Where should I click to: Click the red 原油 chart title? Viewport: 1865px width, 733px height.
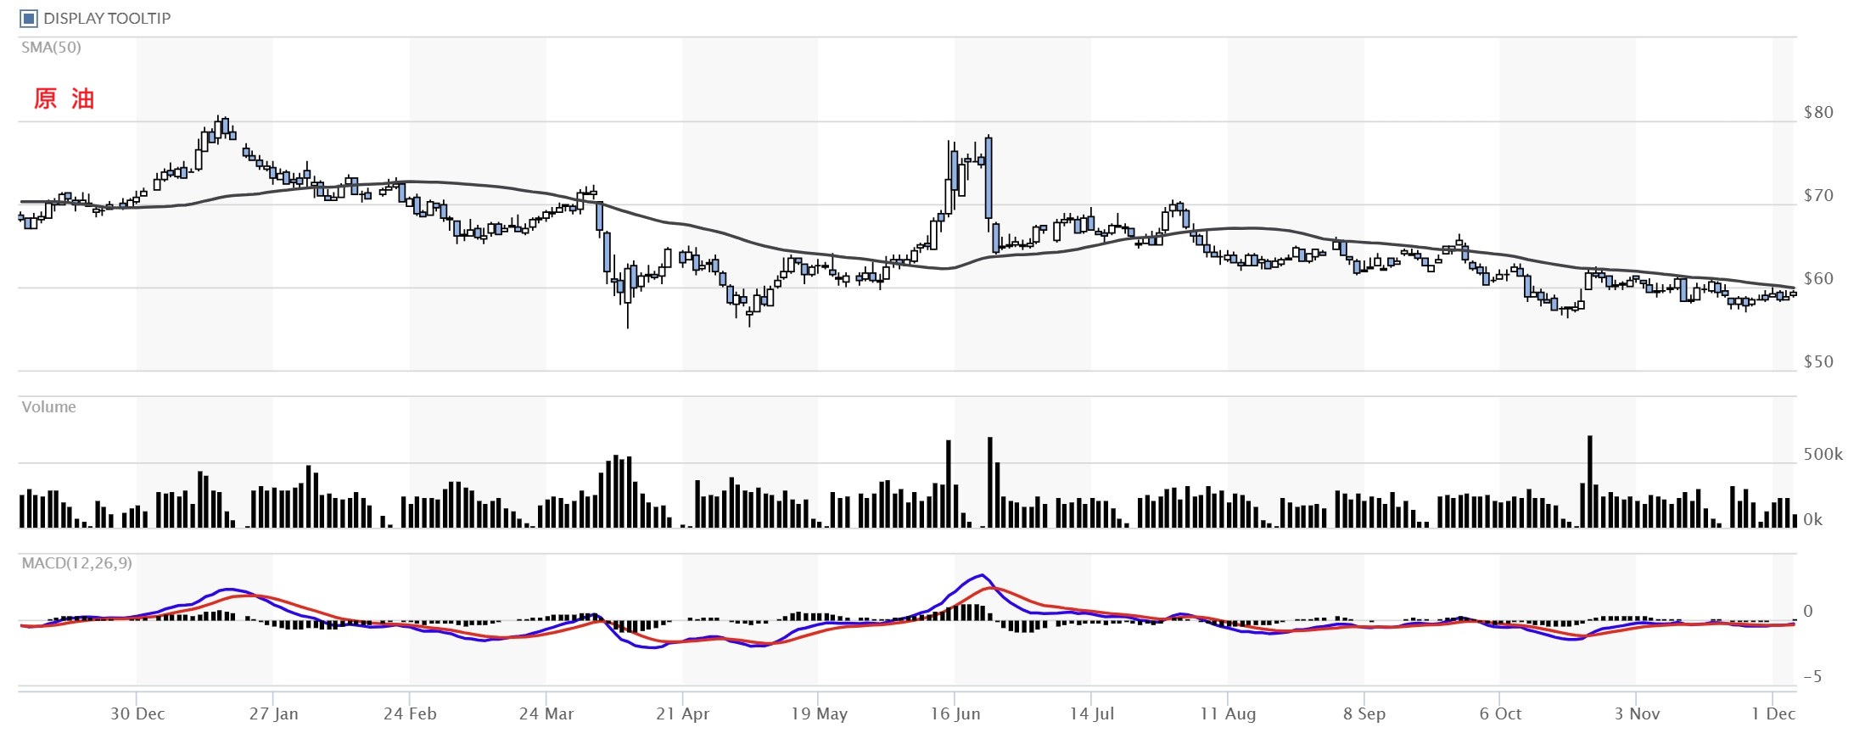point(64,99)
